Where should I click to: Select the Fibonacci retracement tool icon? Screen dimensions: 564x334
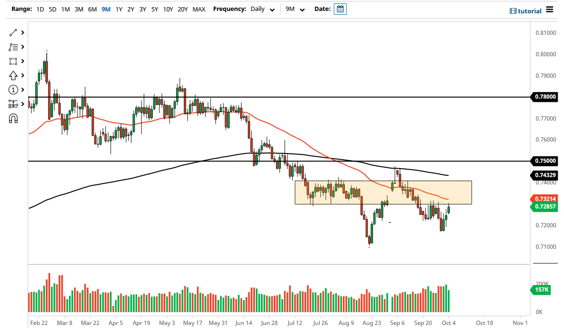[x=13, y=47]
